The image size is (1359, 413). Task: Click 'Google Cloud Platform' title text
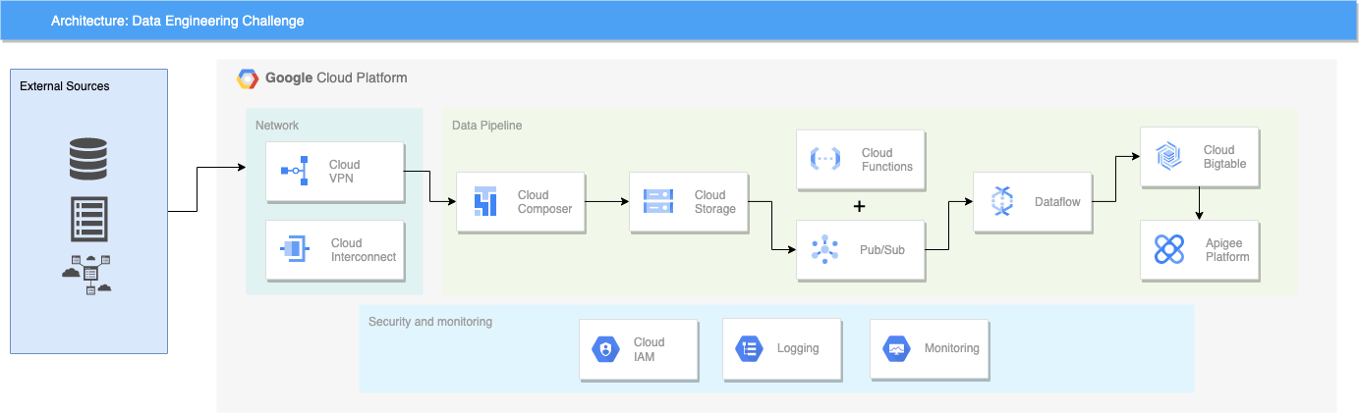[x=336, y=78]
